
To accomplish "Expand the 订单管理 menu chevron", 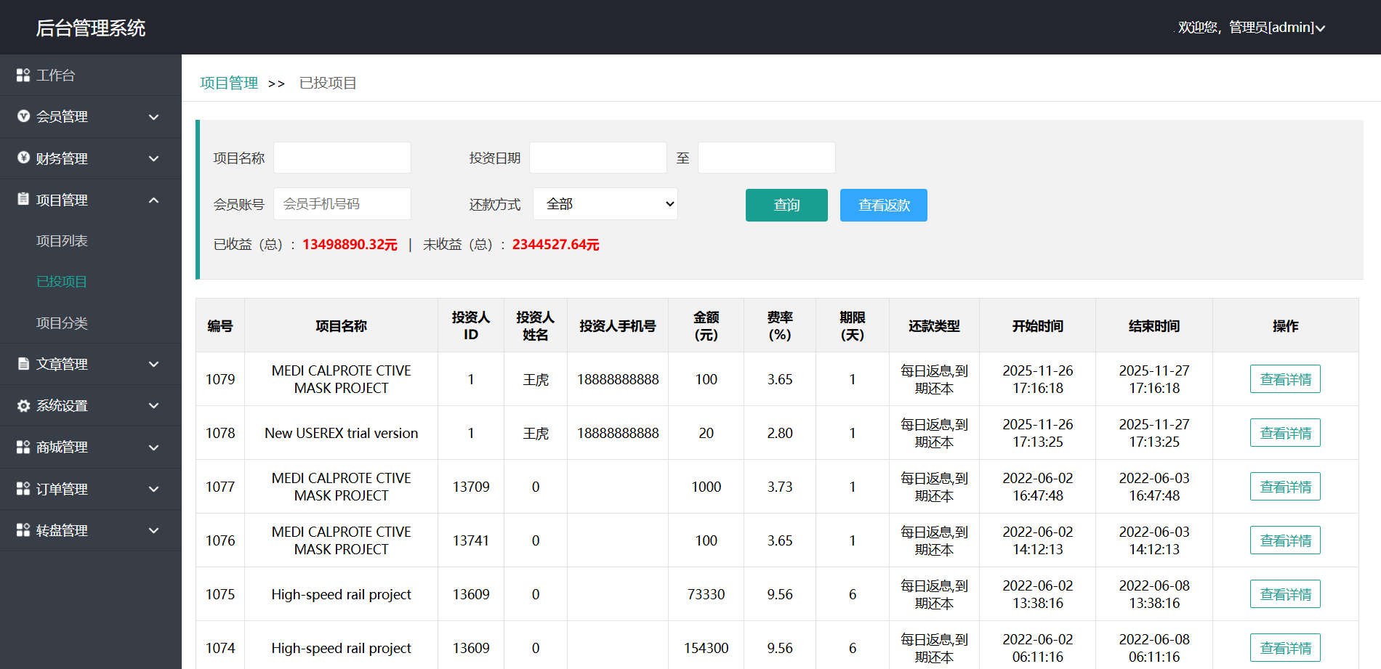I will [153, 489].
